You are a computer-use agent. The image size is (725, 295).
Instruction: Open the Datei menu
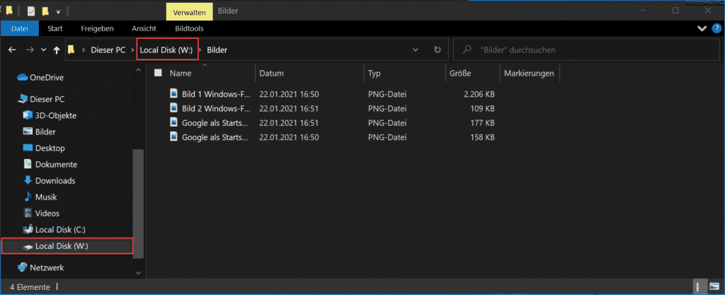[x=20, y=28]
